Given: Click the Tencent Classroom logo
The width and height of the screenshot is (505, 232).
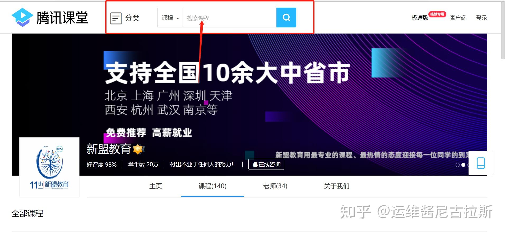Looking at the screenshot, I should pyautogui.click(x=50, y=17).
